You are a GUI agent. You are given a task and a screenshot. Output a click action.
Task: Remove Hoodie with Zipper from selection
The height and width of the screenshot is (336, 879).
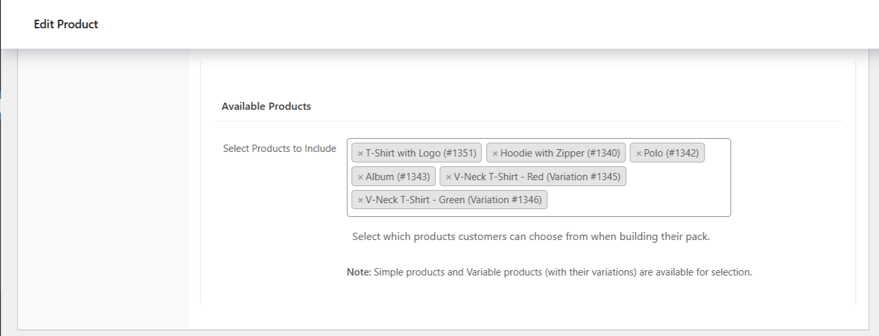point(495,153)
